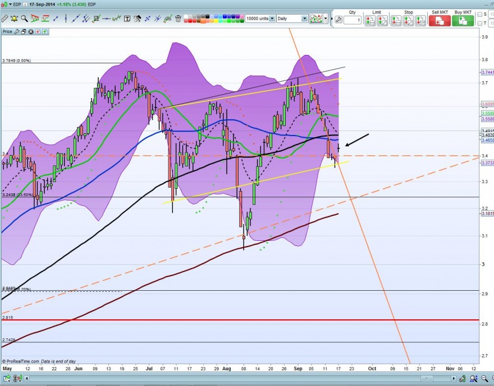Pick the black color swatch
This screenshot has width=494, height=386.
207,16
